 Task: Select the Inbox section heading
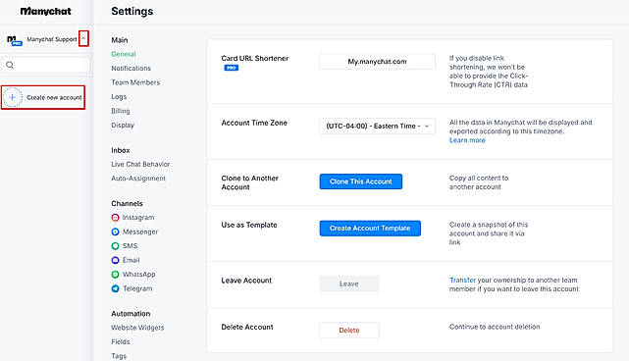[x=121, y=150]
